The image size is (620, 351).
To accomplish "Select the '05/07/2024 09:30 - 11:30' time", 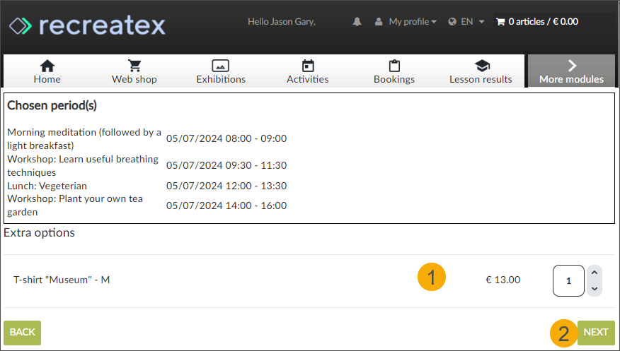I will point(226,165).
